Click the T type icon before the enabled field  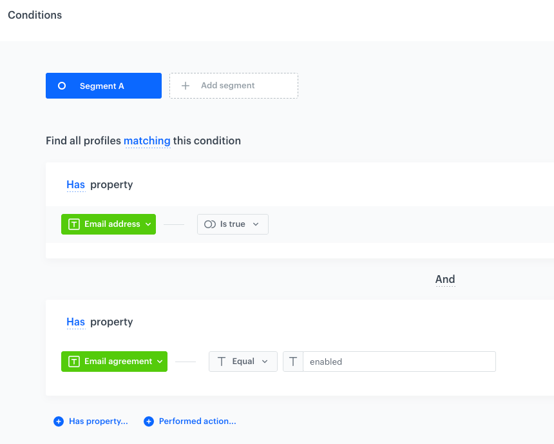[293, 362]
